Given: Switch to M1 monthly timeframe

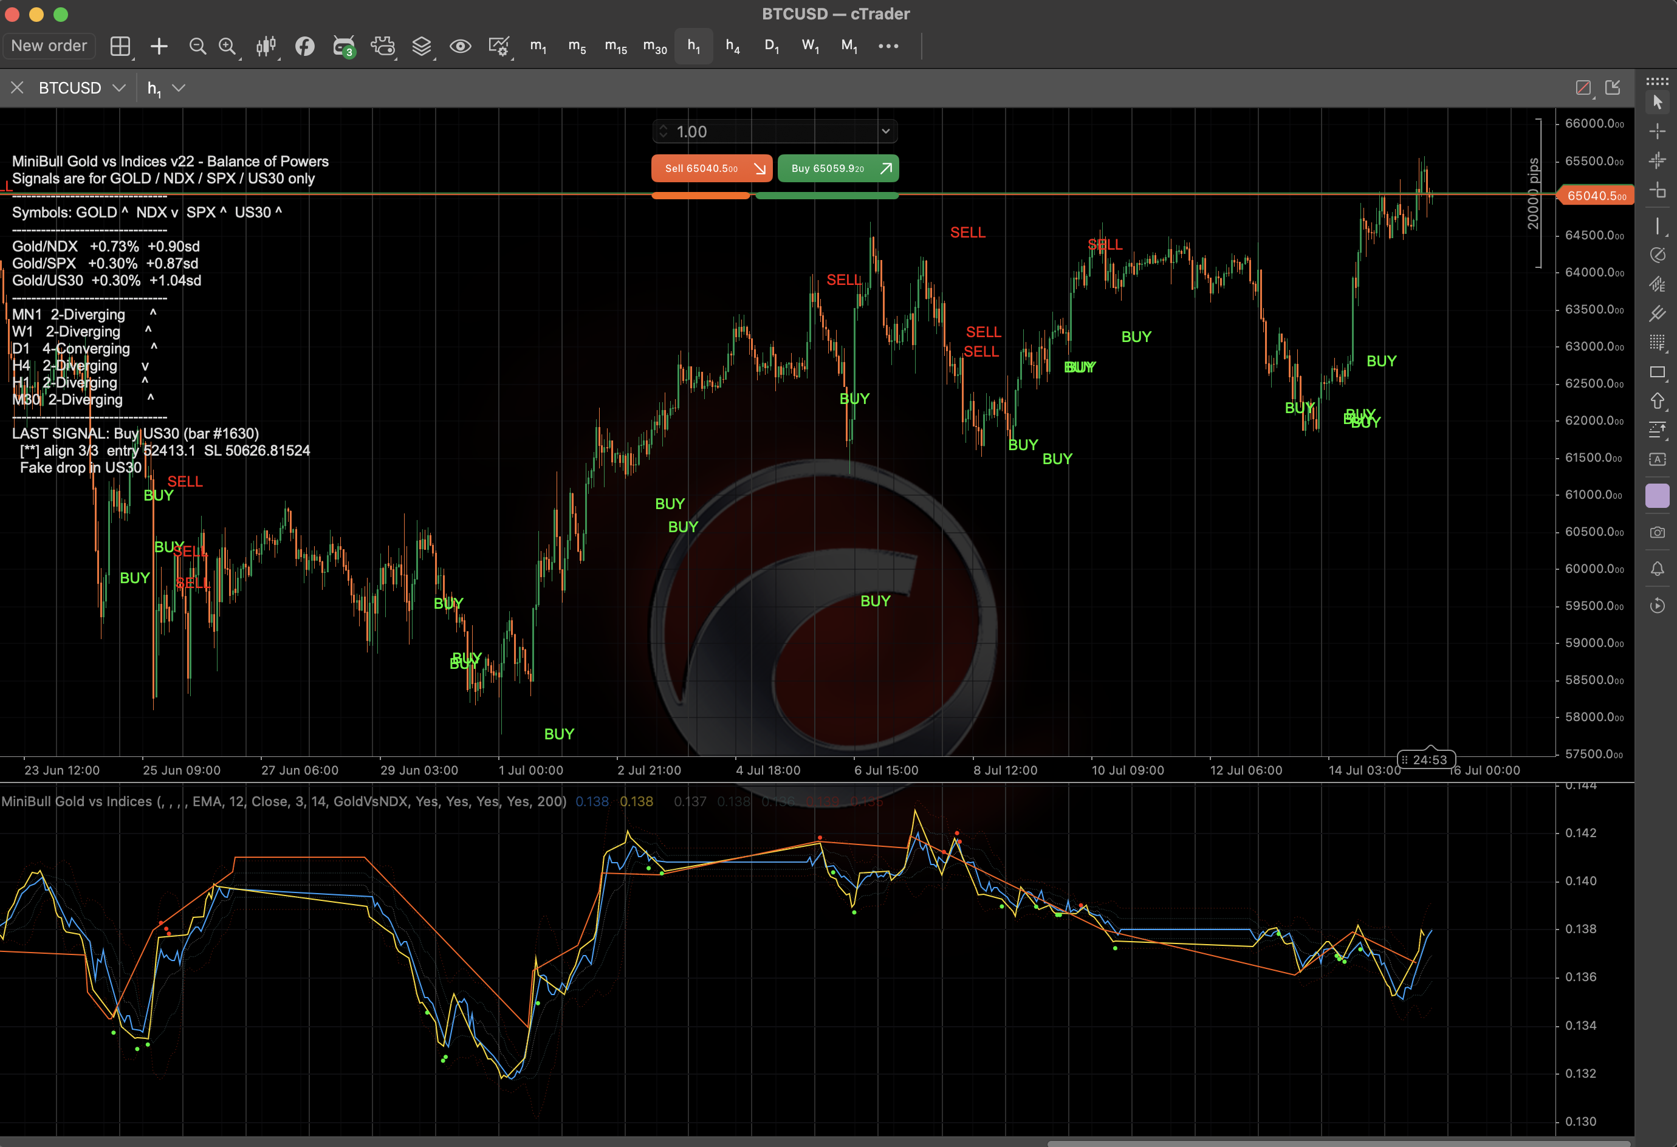Looking at the screenshot, I should [x=849, y=46].
